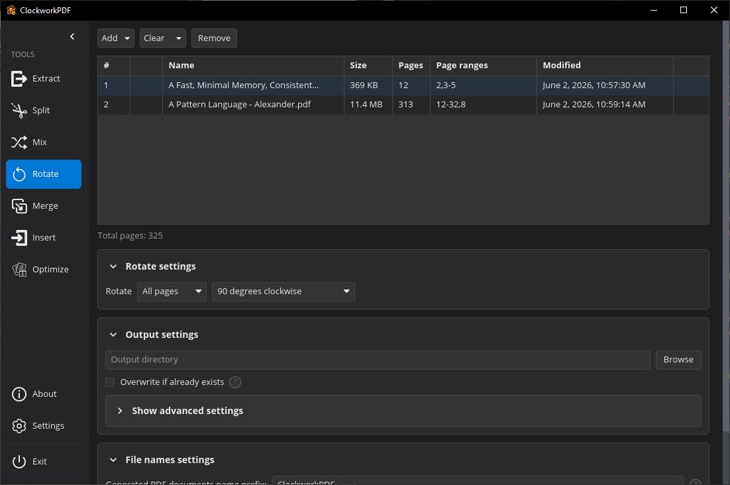
Task: Sort by the Size column header
Action: 368,66
